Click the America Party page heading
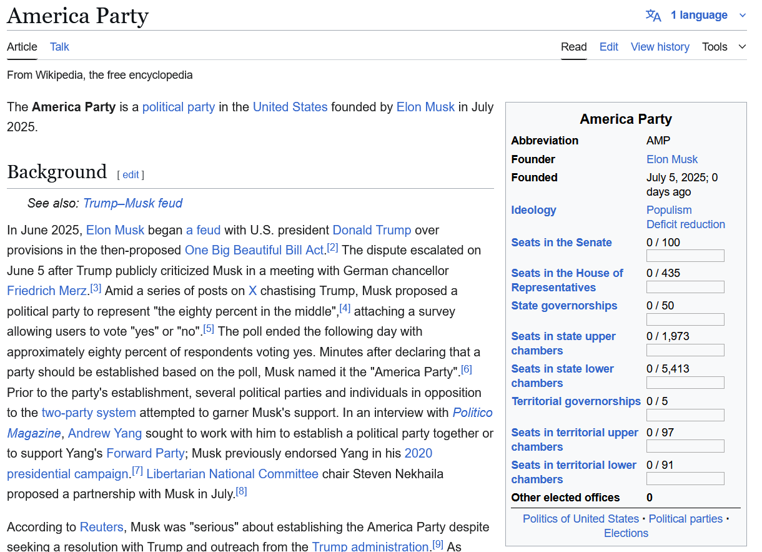The width and height of the screenshot is (762, 552). (77, 15)
